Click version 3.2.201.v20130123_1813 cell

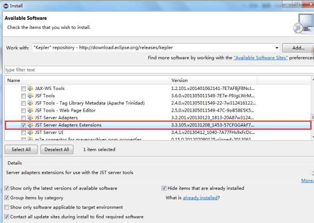tap(212, 118)
